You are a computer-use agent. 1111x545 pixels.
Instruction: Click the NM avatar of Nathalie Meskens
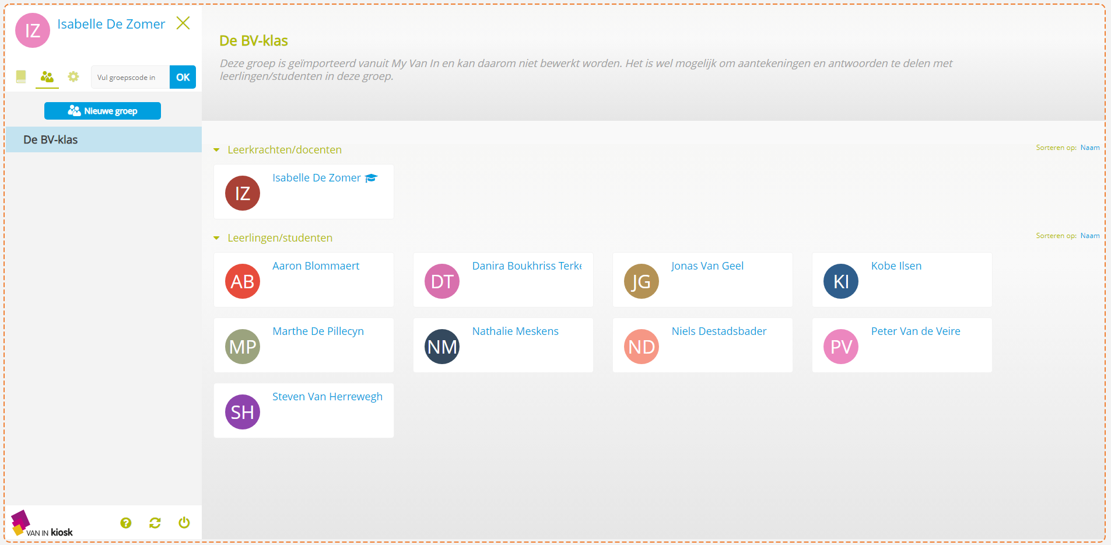pyautogui.click(x=442, y=347)
